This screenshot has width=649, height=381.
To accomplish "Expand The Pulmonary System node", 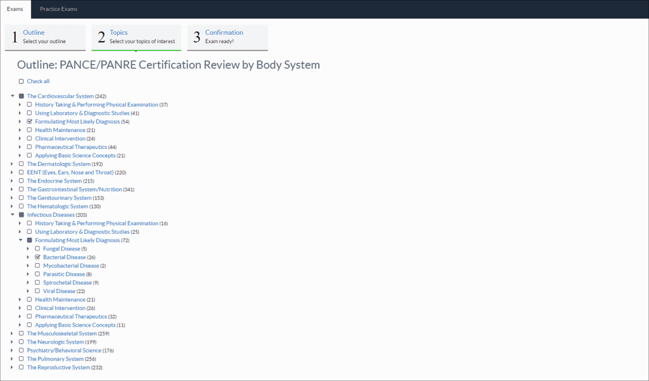I will [12, 359].
